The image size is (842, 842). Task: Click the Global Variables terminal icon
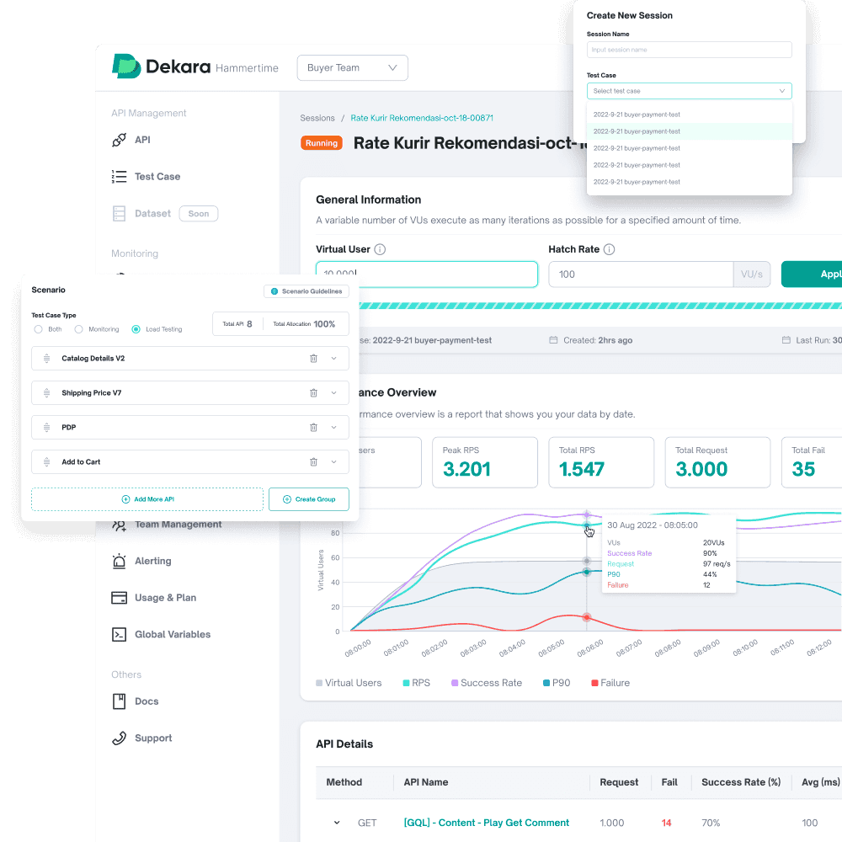pos(120,634)
